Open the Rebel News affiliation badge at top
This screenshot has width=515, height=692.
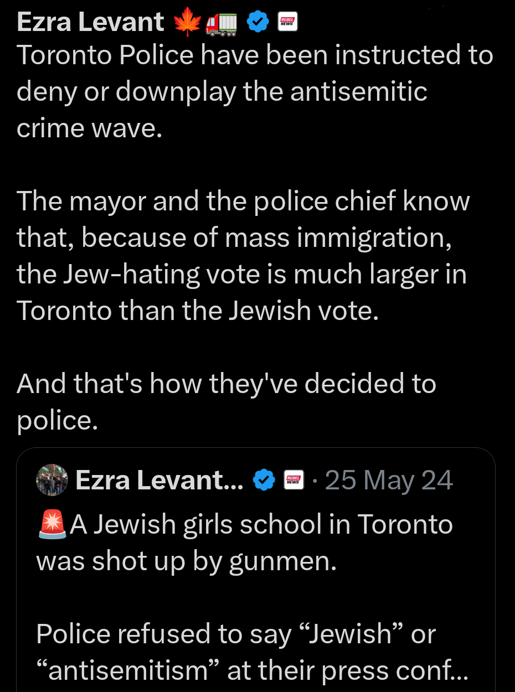pyautogui.click(x=288, y=23)
